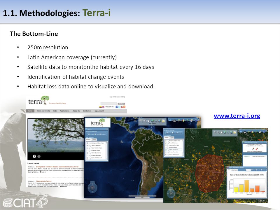Click the Login link on terra-i website

pyautogui.click(x=111, y=97)
